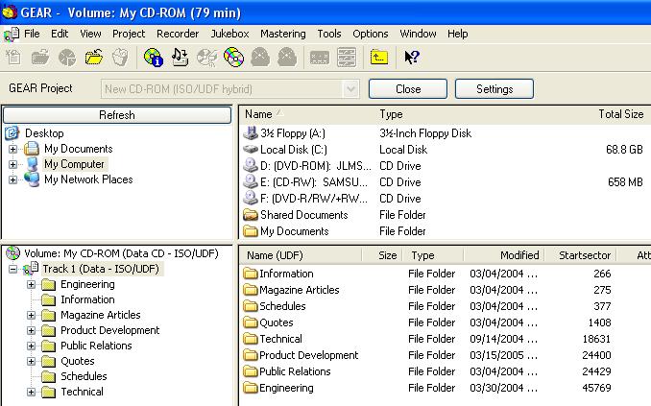Viewport: 651px width, 406px height.
Task: Click the Desktop icon in tree
Action: coord(12,133)
